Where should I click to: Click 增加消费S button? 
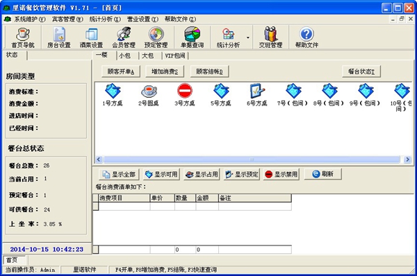pyautogui.click(x=165, y=71)
